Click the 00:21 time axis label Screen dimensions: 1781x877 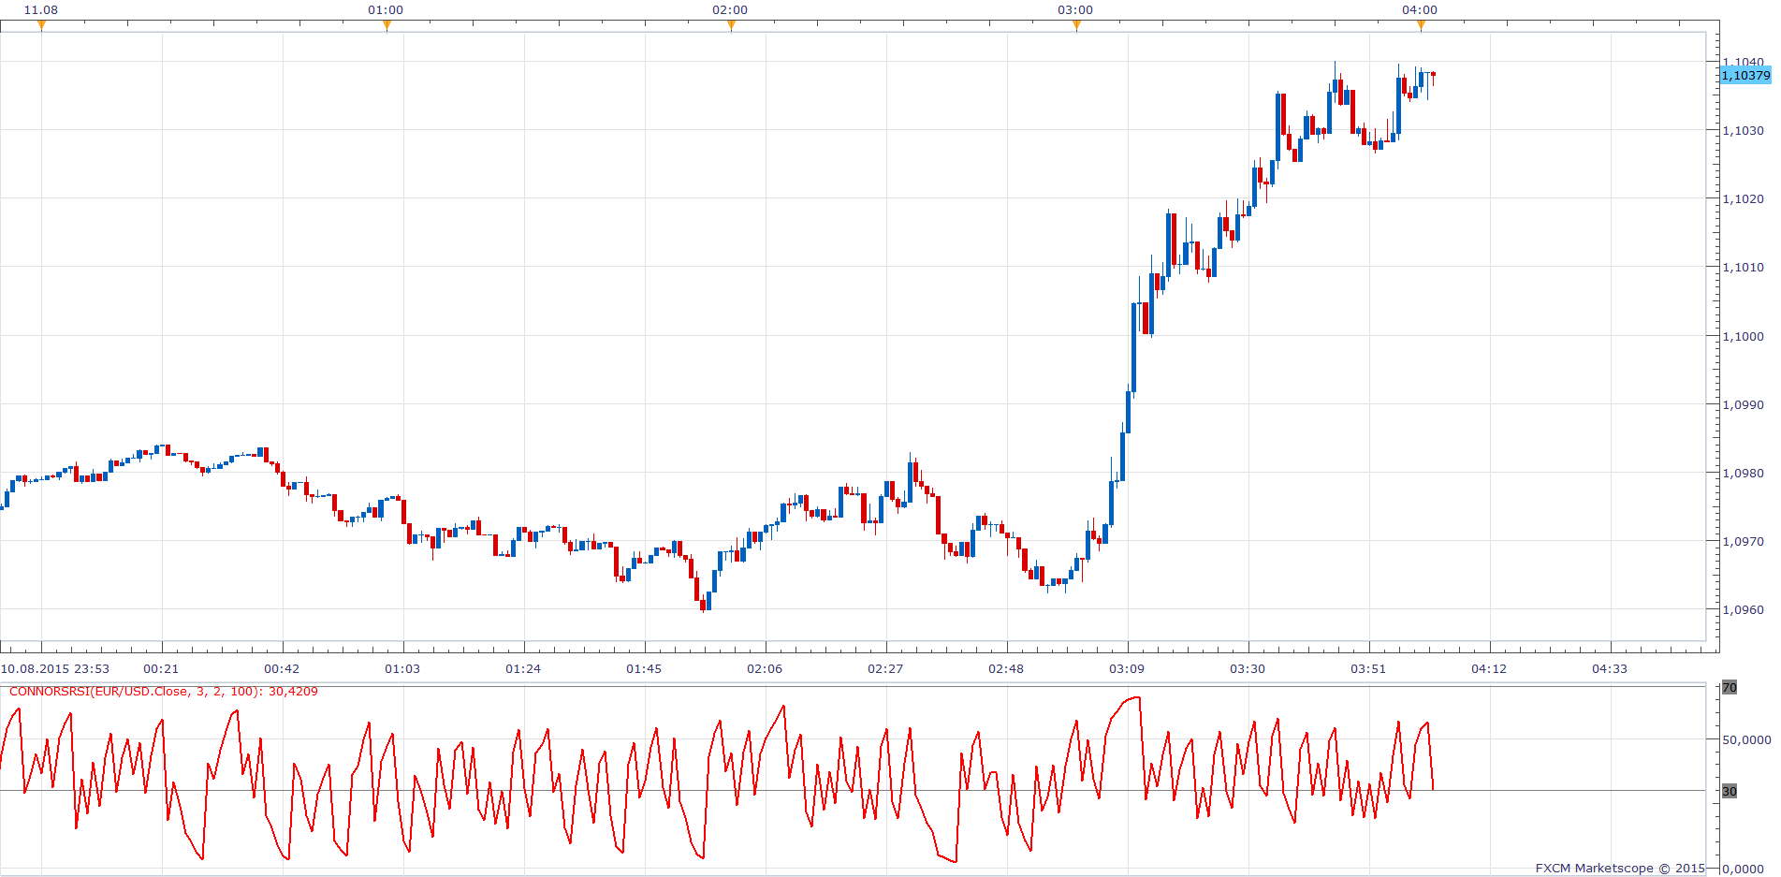(161, 668)
